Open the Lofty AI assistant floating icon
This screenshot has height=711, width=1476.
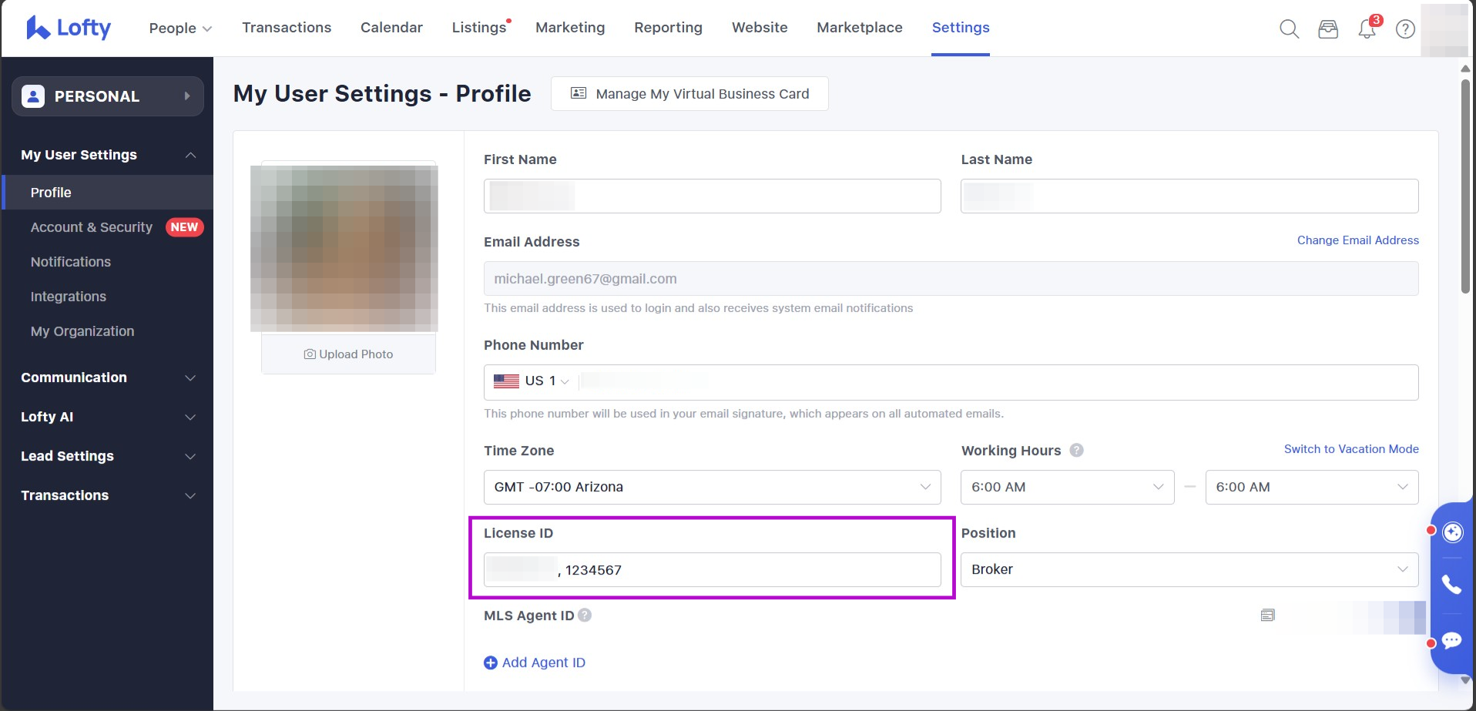click(1452, 532)
